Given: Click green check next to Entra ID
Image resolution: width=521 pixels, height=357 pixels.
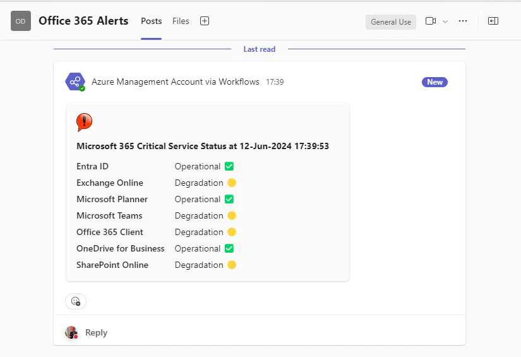Looking at the screenshot, I should click(x=229, y=166).
